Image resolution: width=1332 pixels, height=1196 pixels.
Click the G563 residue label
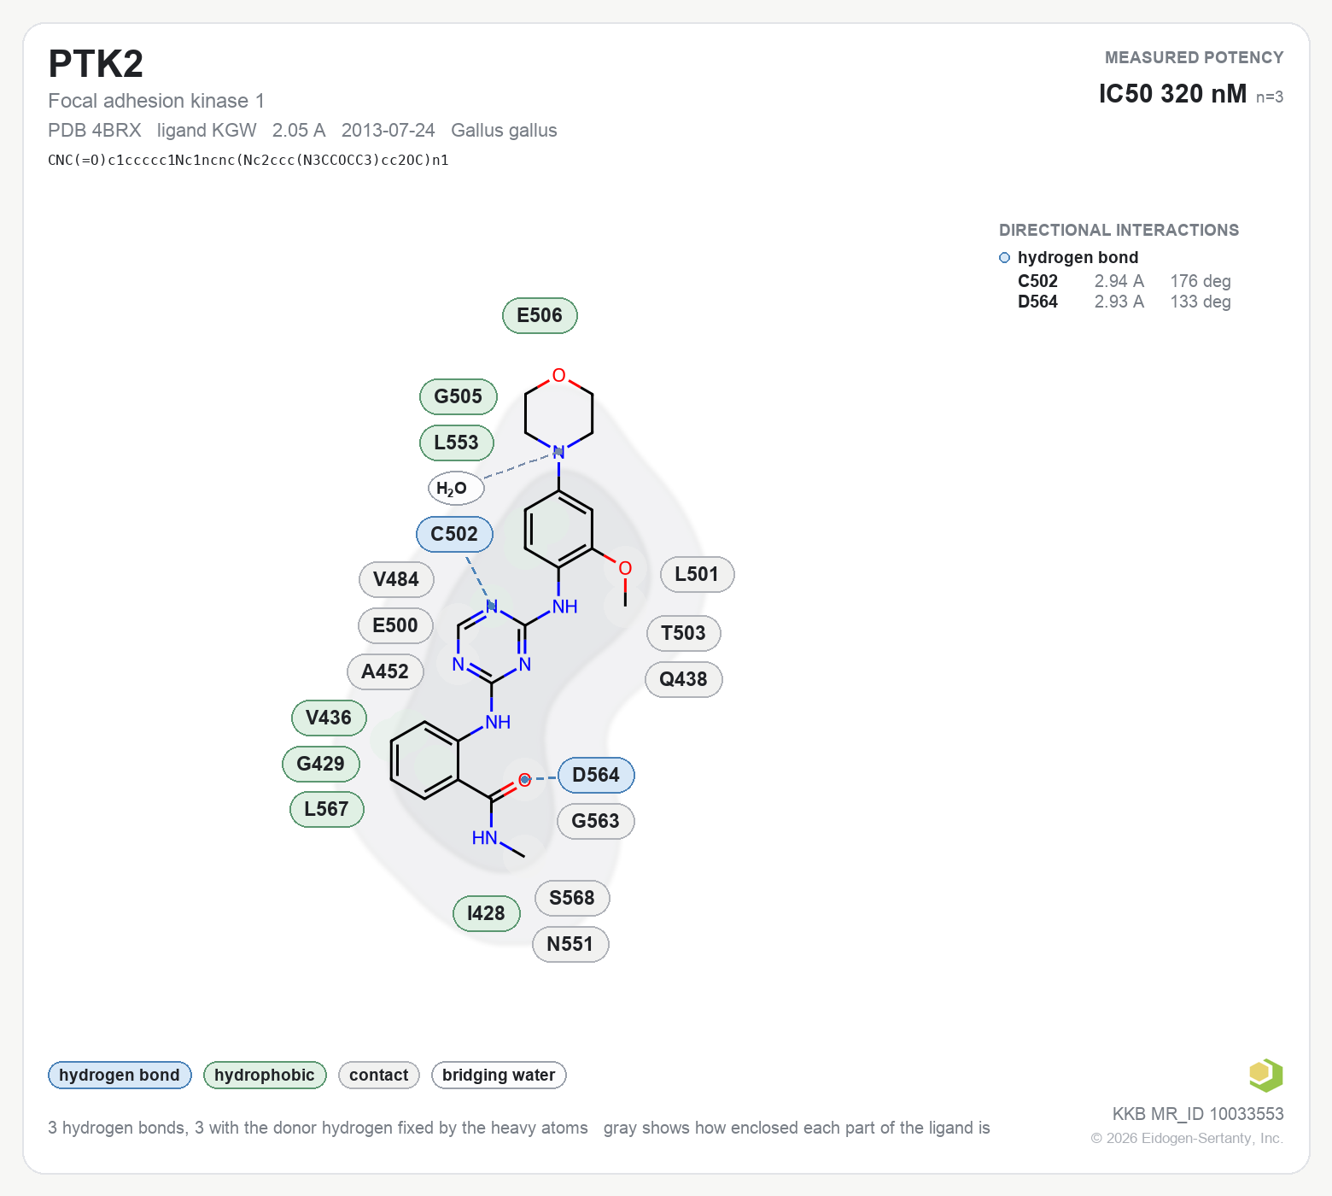tap(596, 821)
